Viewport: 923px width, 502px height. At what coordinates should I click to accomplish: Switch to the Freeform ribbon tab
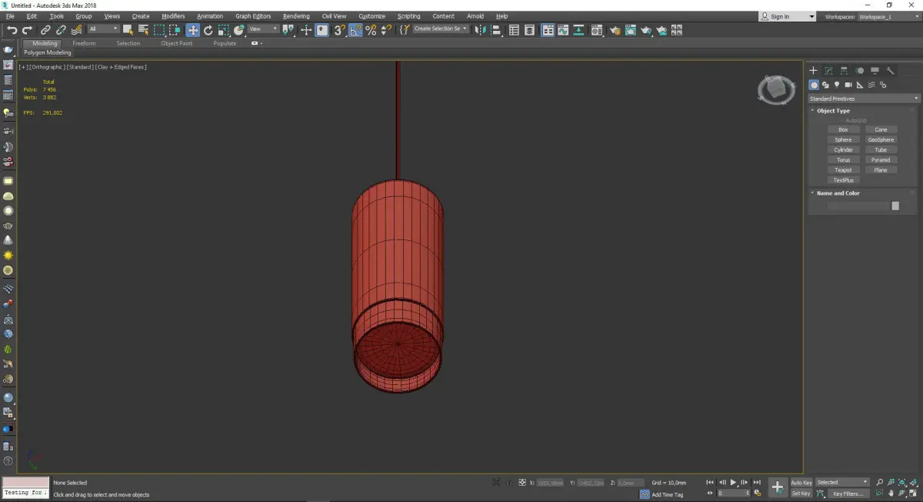point(84,43)
